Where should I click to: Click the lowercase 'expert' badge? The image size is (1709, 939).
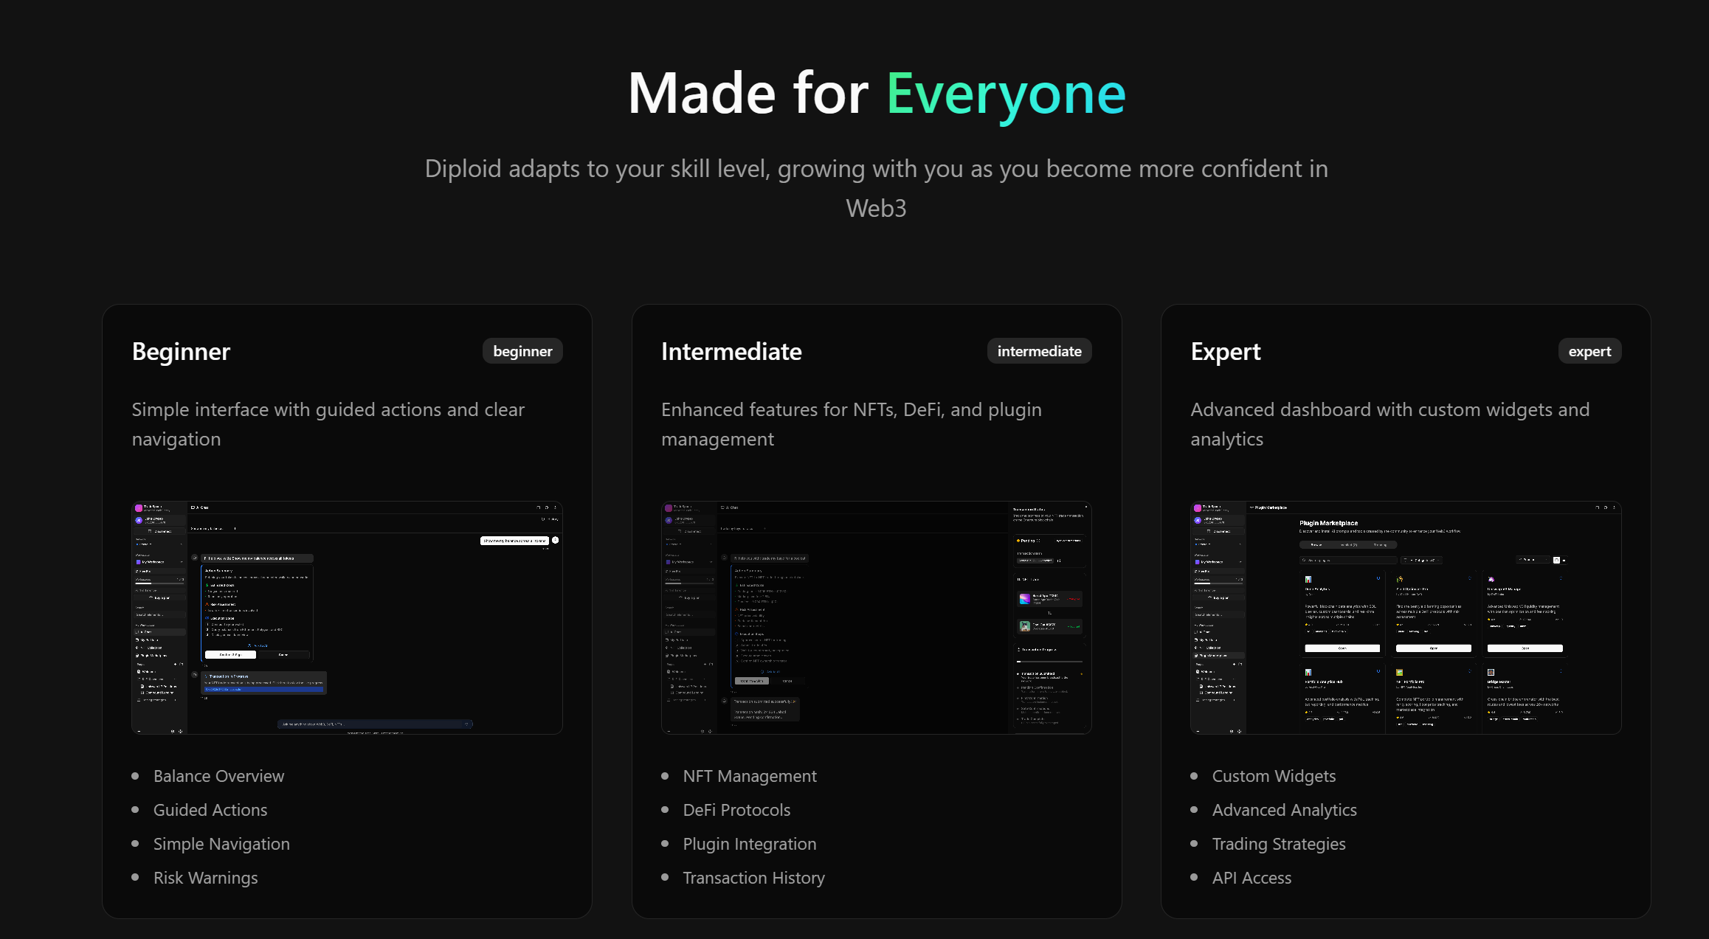click(x=1589, y=351)
